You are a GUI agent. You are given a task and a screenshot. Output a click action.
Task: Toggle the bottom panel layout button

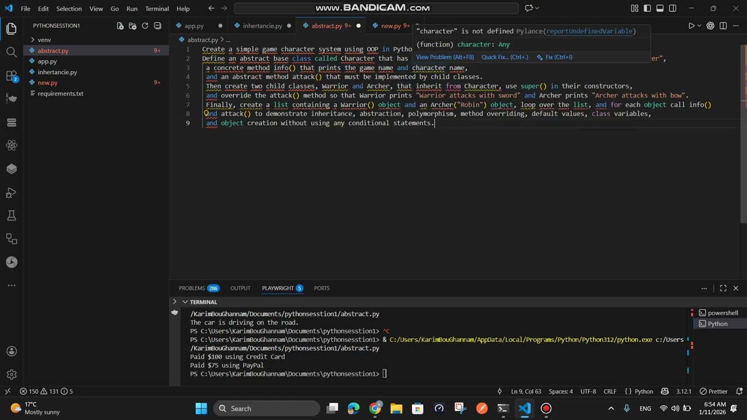[660, 8]
